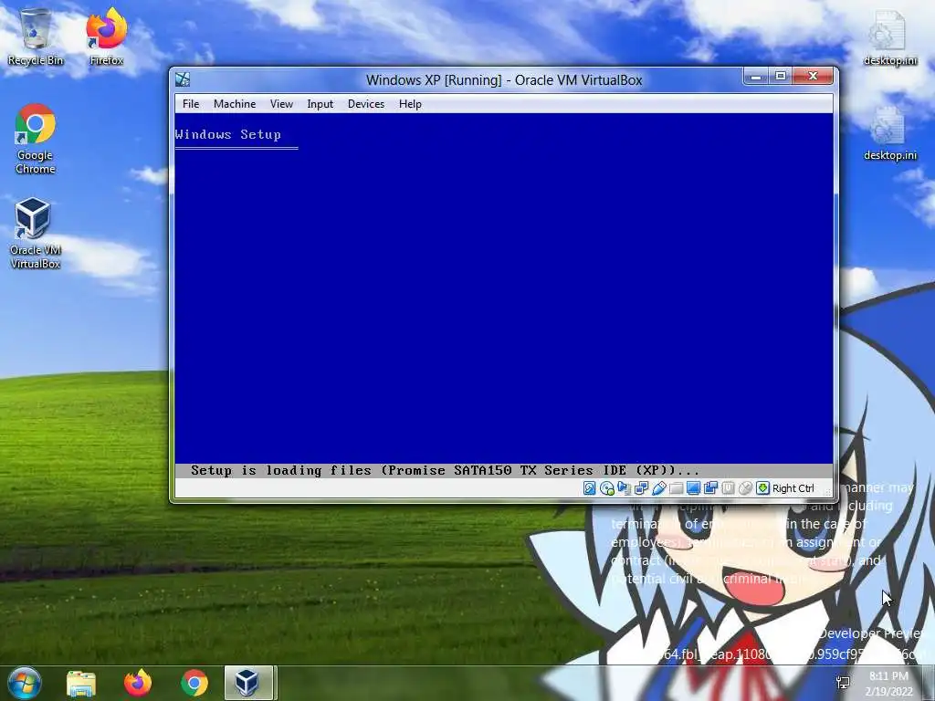Open the Input menu
This screenshot has height=701, width=935.
[320, 104]
